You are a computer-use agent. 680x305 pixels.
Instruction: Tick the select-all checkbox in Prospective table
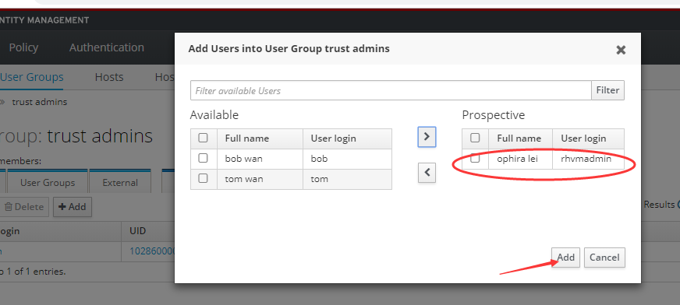476,138
